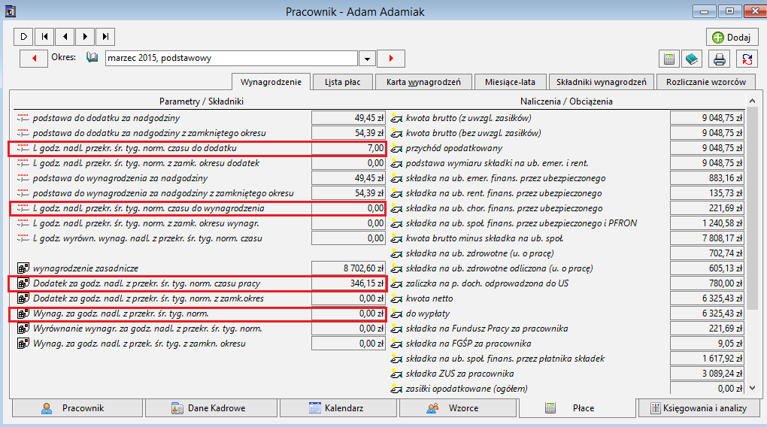Click the refresh icon with red-blue arrows
The image size is (767, 427).
point(747,59)
